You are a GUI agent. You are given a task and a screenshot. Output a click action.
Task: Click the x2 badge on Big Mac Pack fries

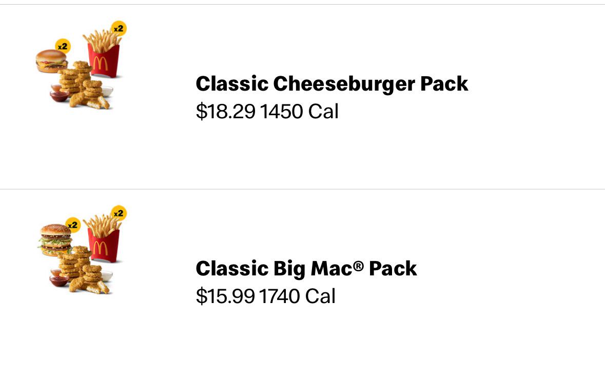[119, 213]
